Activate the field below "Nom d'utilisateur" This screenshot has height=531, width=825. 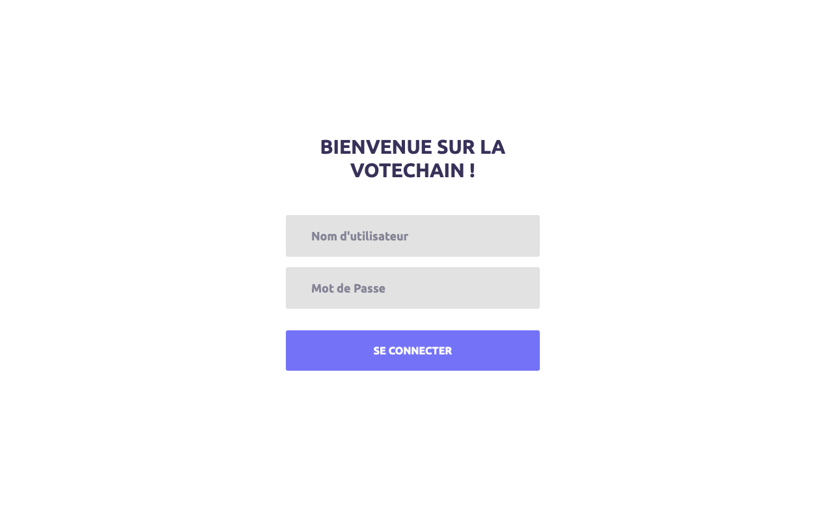(412, 288)
